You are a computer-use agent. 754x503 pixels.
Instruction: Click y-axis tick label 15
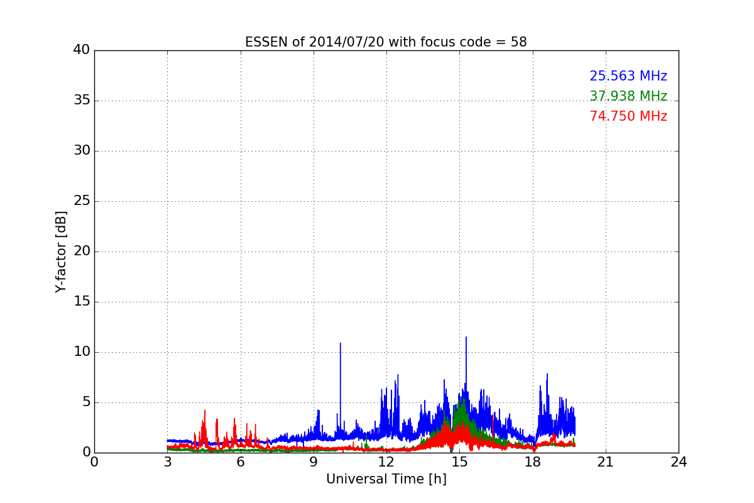point(82,302)
